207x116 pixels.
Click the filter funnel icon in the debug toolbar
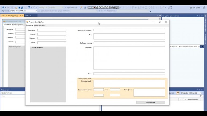[99, 11]
